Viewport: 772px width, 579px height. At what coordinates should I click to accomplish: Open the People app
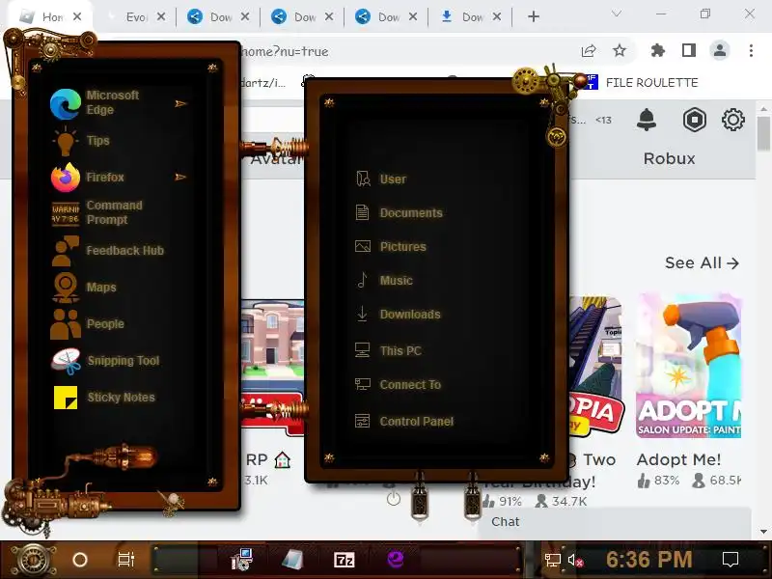[x=88, y=324]
